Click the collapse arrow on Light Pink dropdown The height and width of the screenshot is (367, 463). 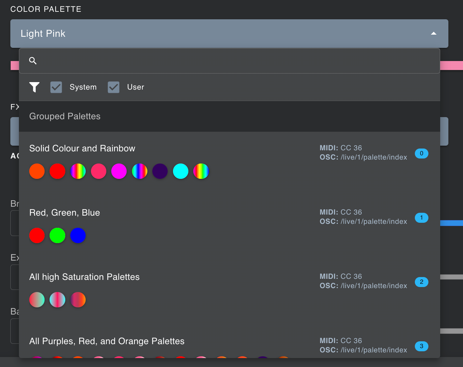pyautogui.click(x=434, y=34)
